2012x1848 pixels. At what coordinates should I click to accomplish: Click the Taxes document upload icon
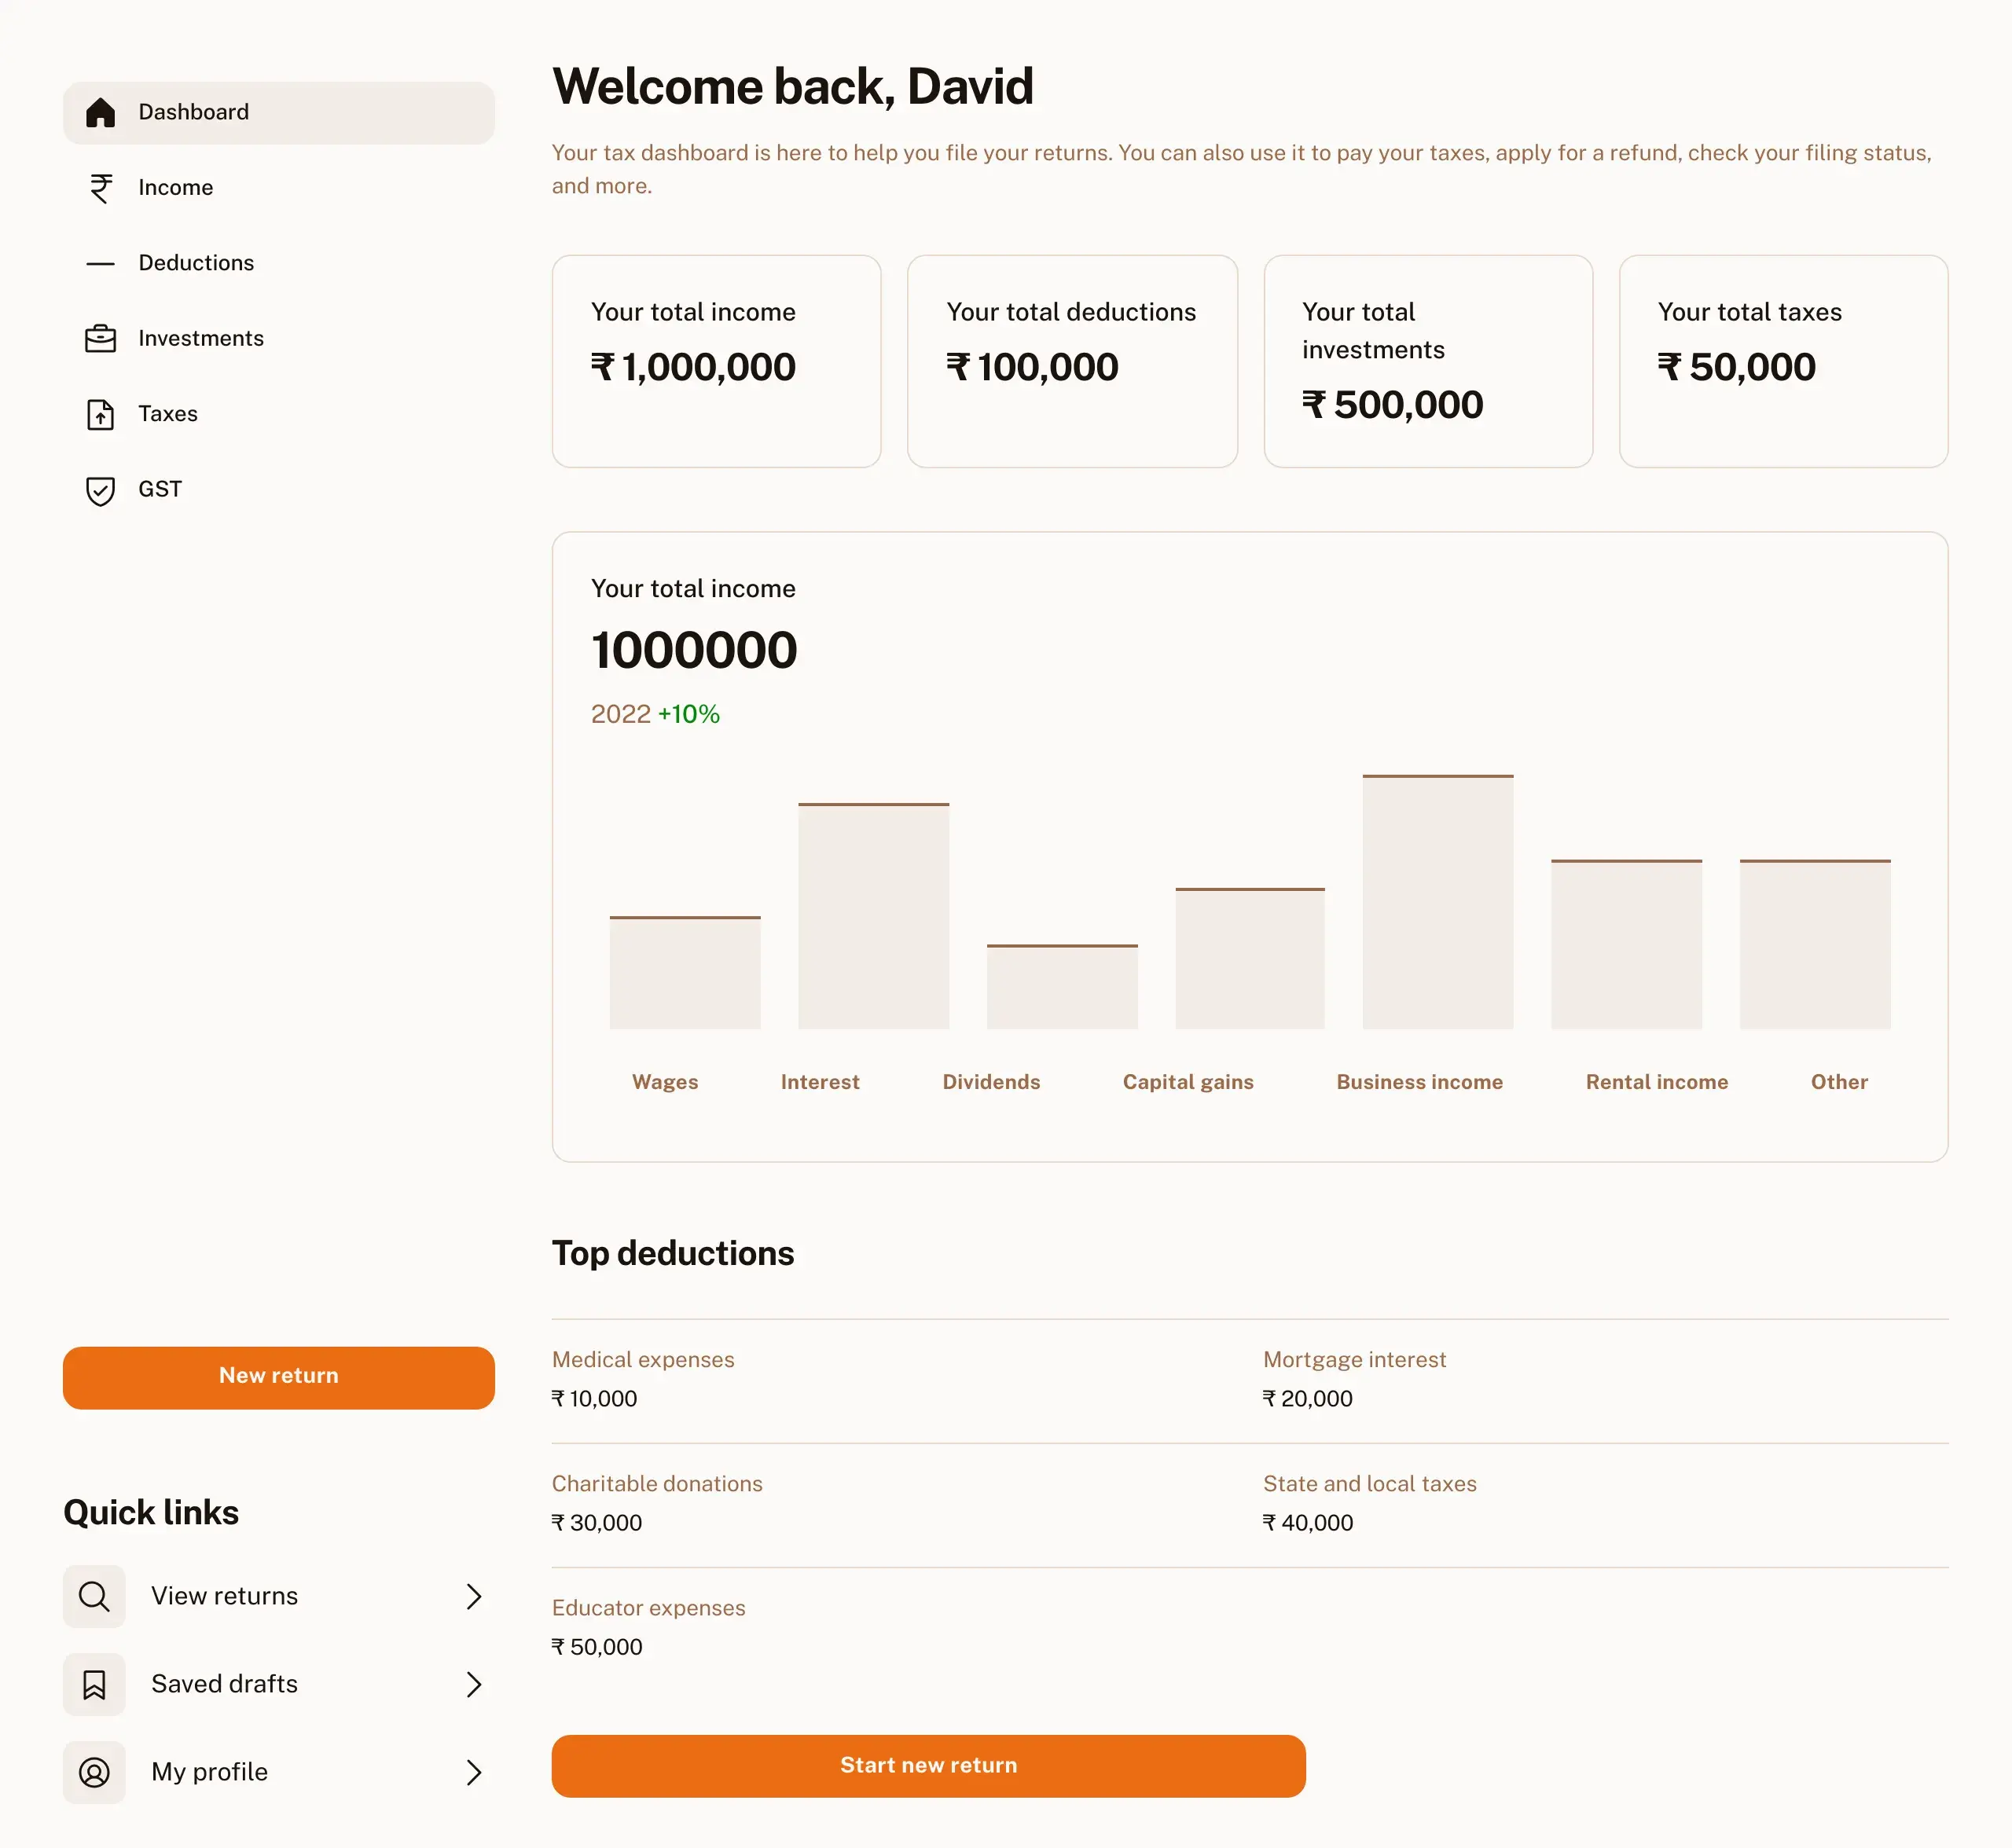(100, 414)
